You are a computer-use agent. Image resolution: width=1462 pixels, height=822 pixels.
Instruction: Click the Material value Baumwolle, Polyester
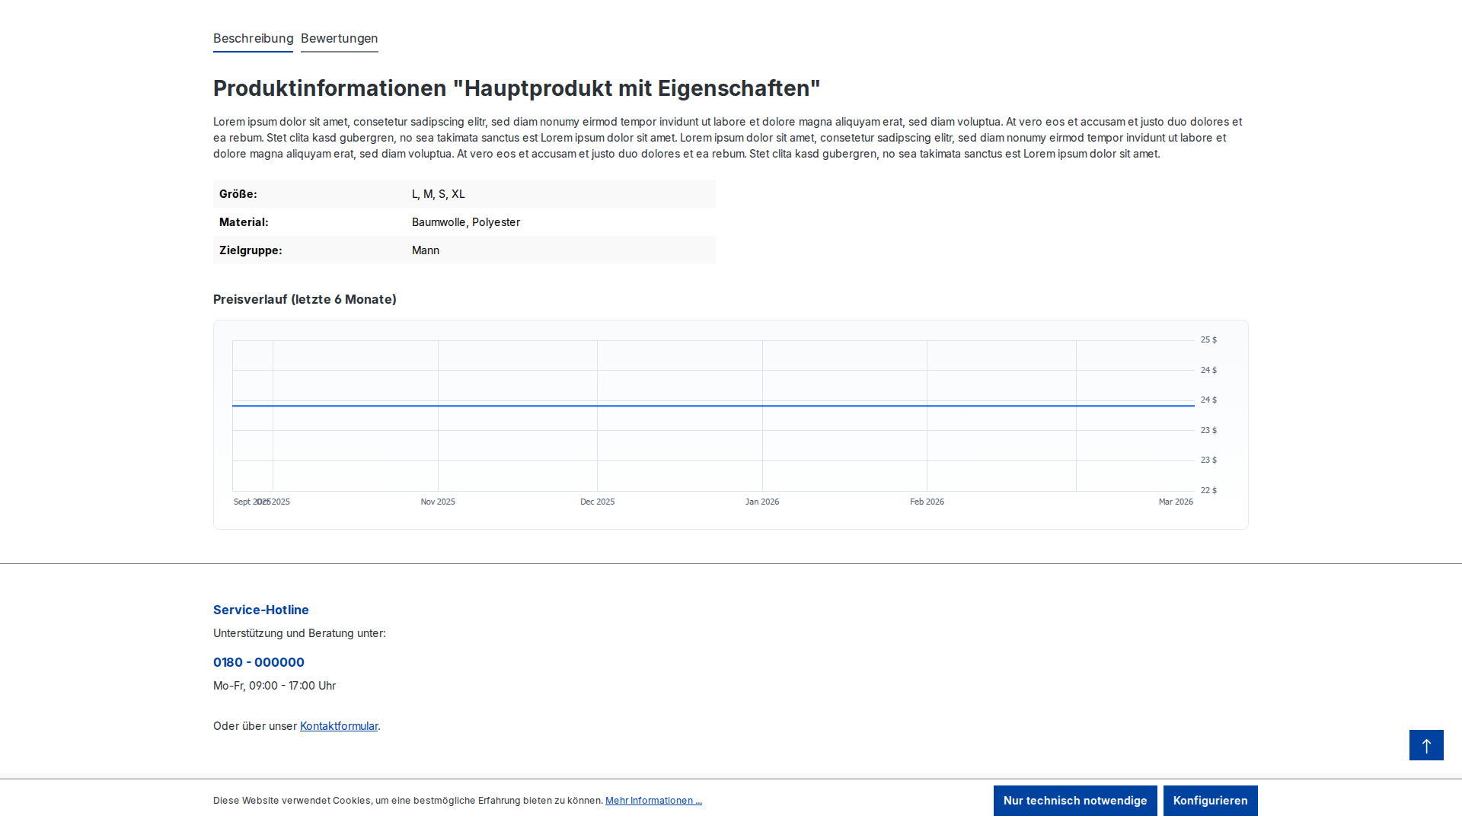(x=465, y=222)
